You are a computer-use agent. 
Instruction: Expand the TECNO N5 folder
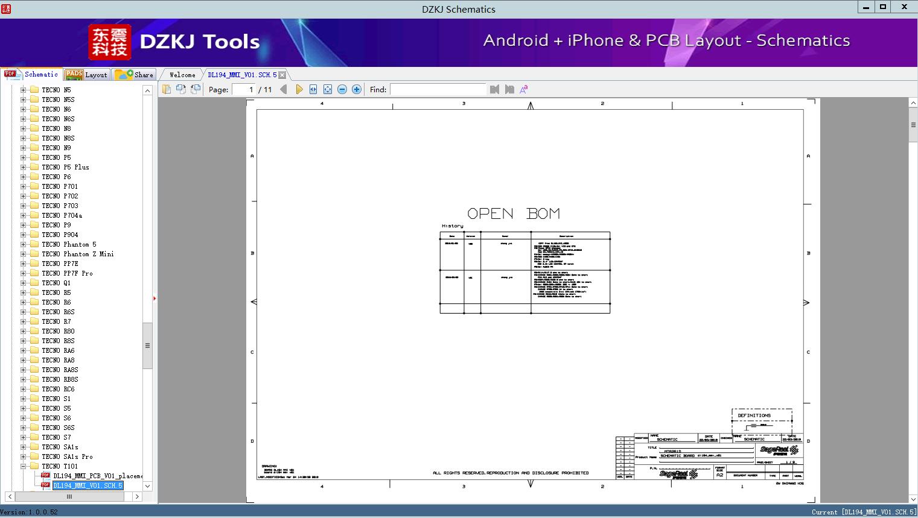pos(24,90)
